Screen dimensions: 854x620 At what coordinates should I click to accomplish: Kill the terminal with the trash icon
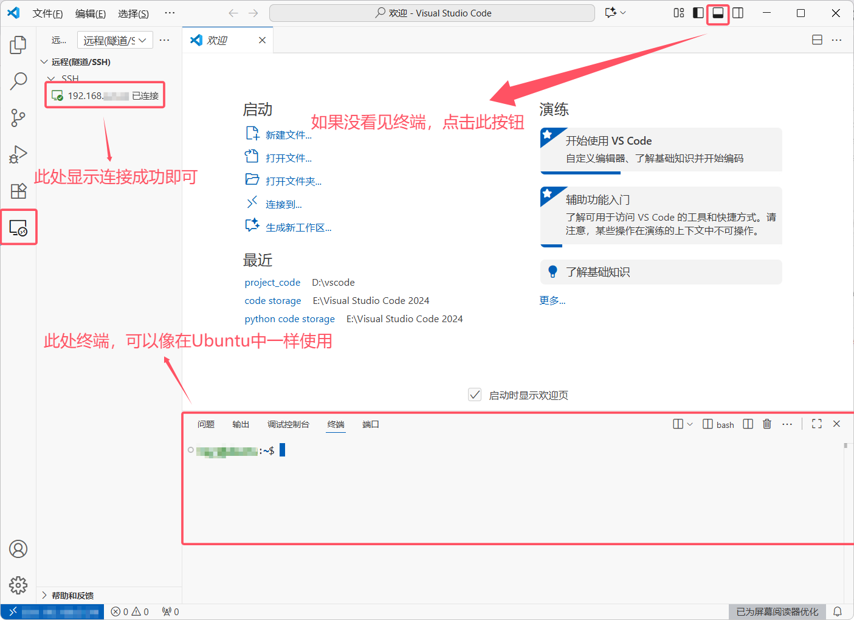point(766,424)
